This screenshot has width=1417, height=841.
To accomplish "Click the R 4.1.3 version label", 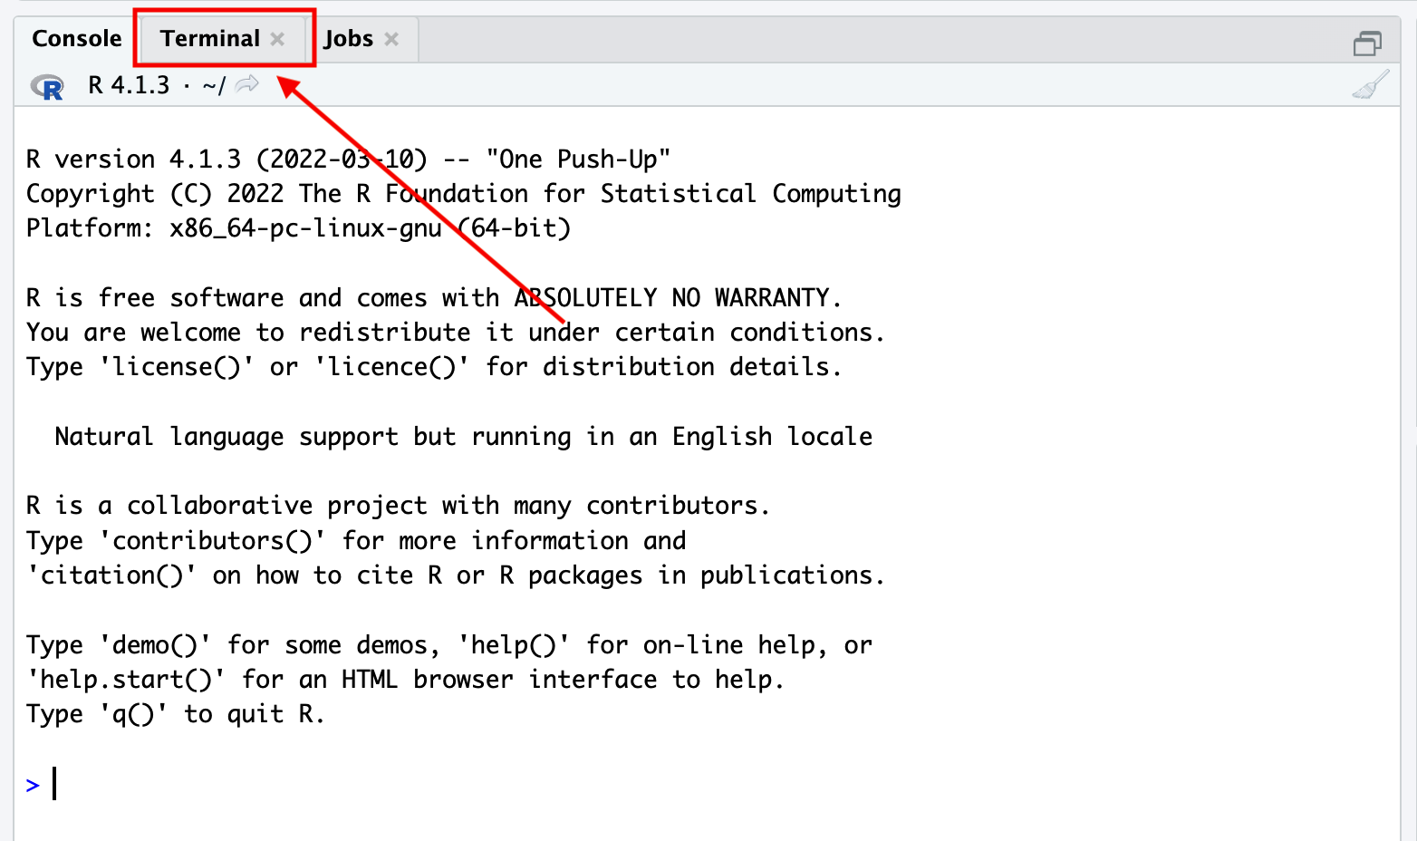I will coord(129,85).
